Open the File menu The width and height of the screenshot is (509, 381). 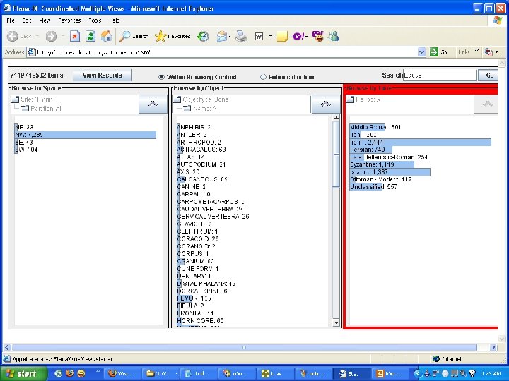tap(11, 20)
